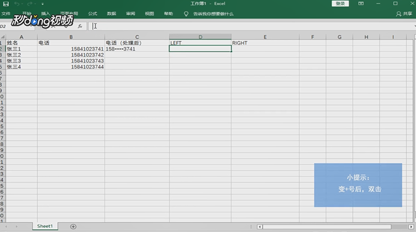Open the Ribbon Display Options icon
Viewport: 416px width, 232px height.
(361, 4)
